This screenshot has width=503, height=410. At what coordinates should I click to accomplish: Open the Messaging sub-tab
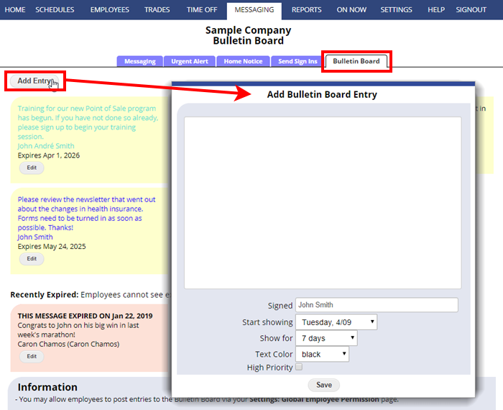coord(139,61)
